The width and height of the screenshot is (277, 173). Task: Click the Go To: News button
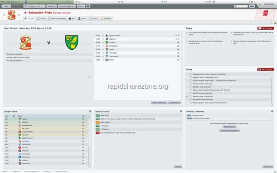click(x=265, y=29)
